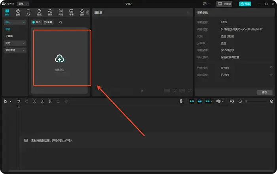
Task: Open the 滤镜 filters tab
Action: point(82,12)
